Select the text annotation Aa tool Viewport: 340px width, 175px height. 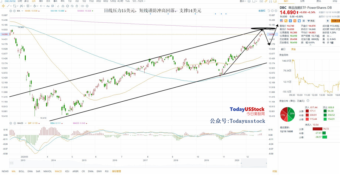coord(48,6)
